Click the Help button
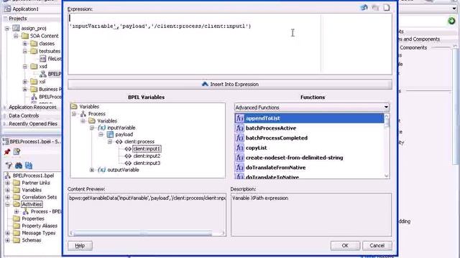 (80, 246)
